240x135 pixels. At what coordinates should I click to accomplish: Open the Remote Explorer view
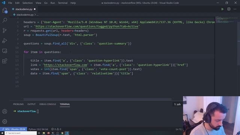(4, 51)
